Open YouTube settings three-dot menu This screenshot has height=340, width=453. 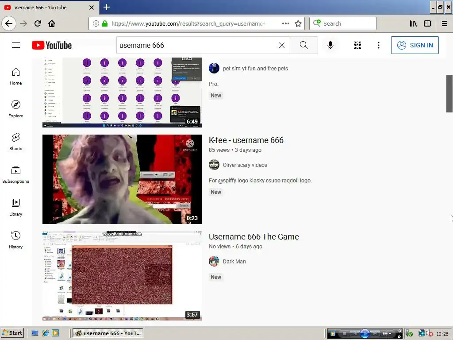379,45
